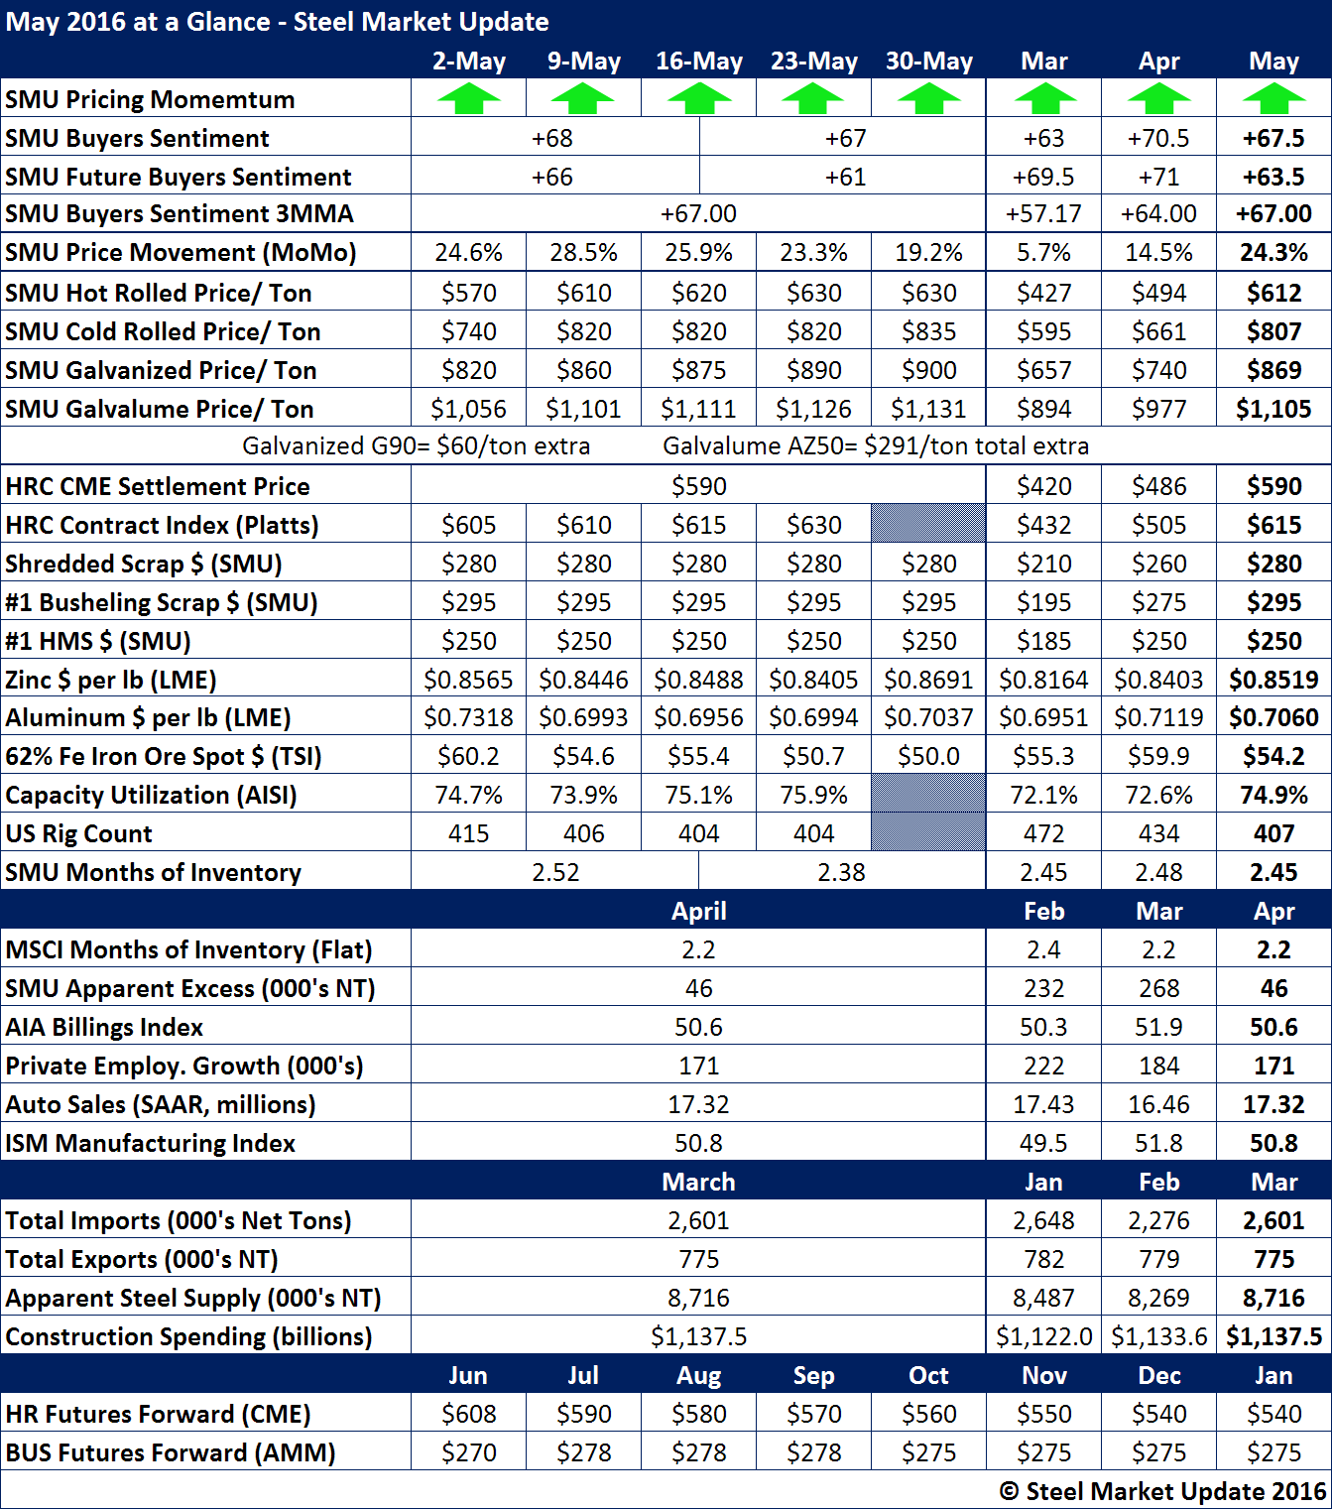
Task: Select the green up arrow in 16-May column
Action: click(698, 99)
